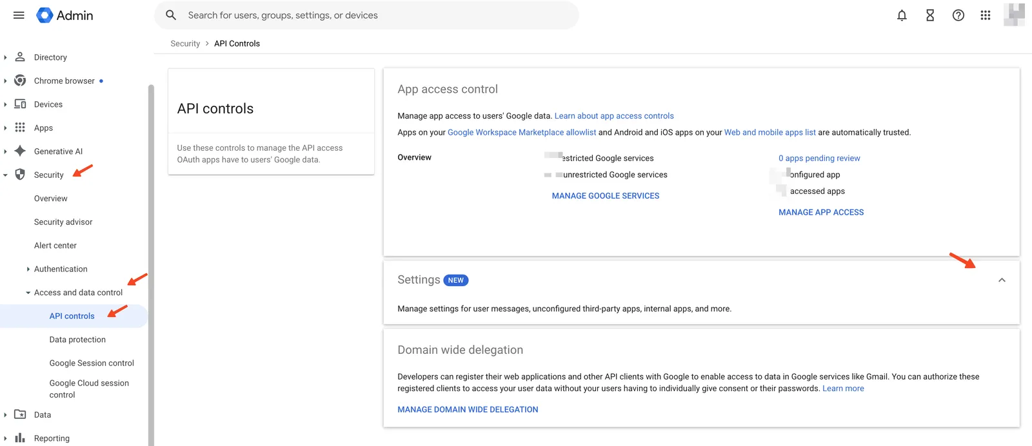Open the main hamburger menu
The width and height of the screenshot is (1032, 446).
(19, 15)
